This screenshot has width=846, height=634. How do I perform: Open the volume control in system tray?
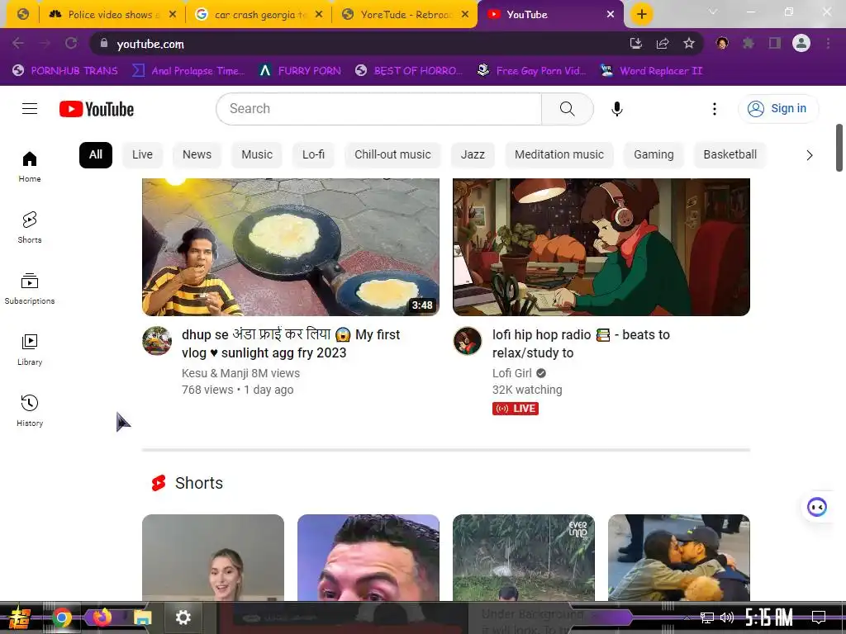727,617
